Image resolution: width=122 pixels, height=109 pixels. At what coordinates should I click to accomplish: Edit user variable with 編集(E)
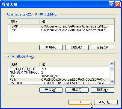coord(77,47)
